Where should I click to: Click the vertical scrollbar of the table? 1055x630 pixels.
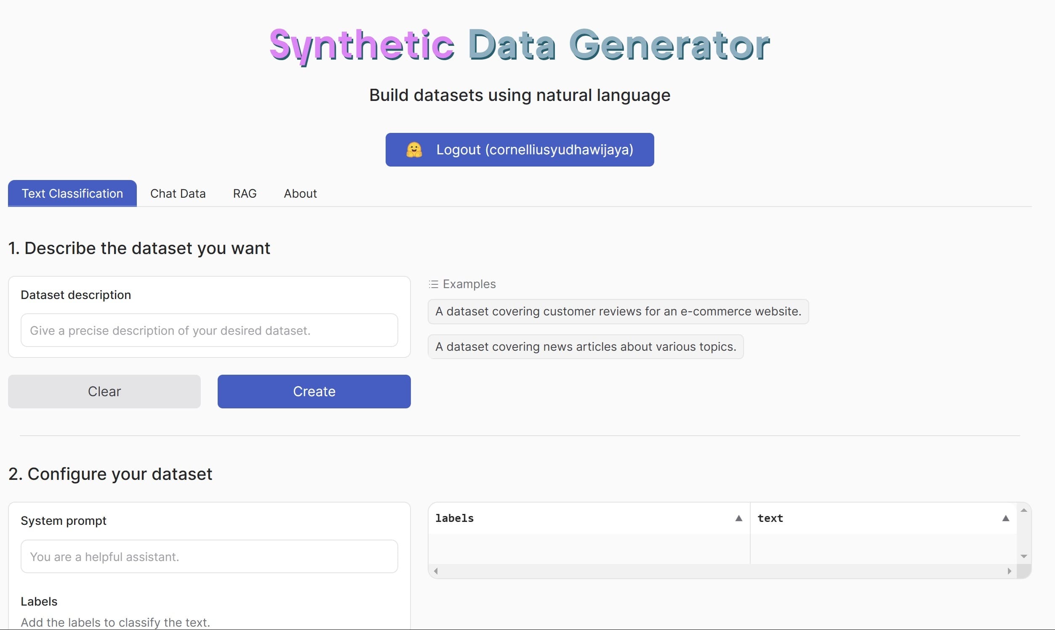(x=1023, y=533)
